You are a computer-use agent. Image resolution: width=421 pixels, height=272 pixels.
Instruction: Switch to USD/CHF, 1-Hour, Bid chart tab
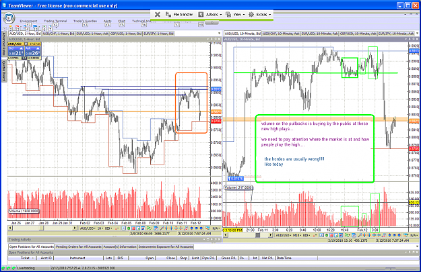(58, 34)
